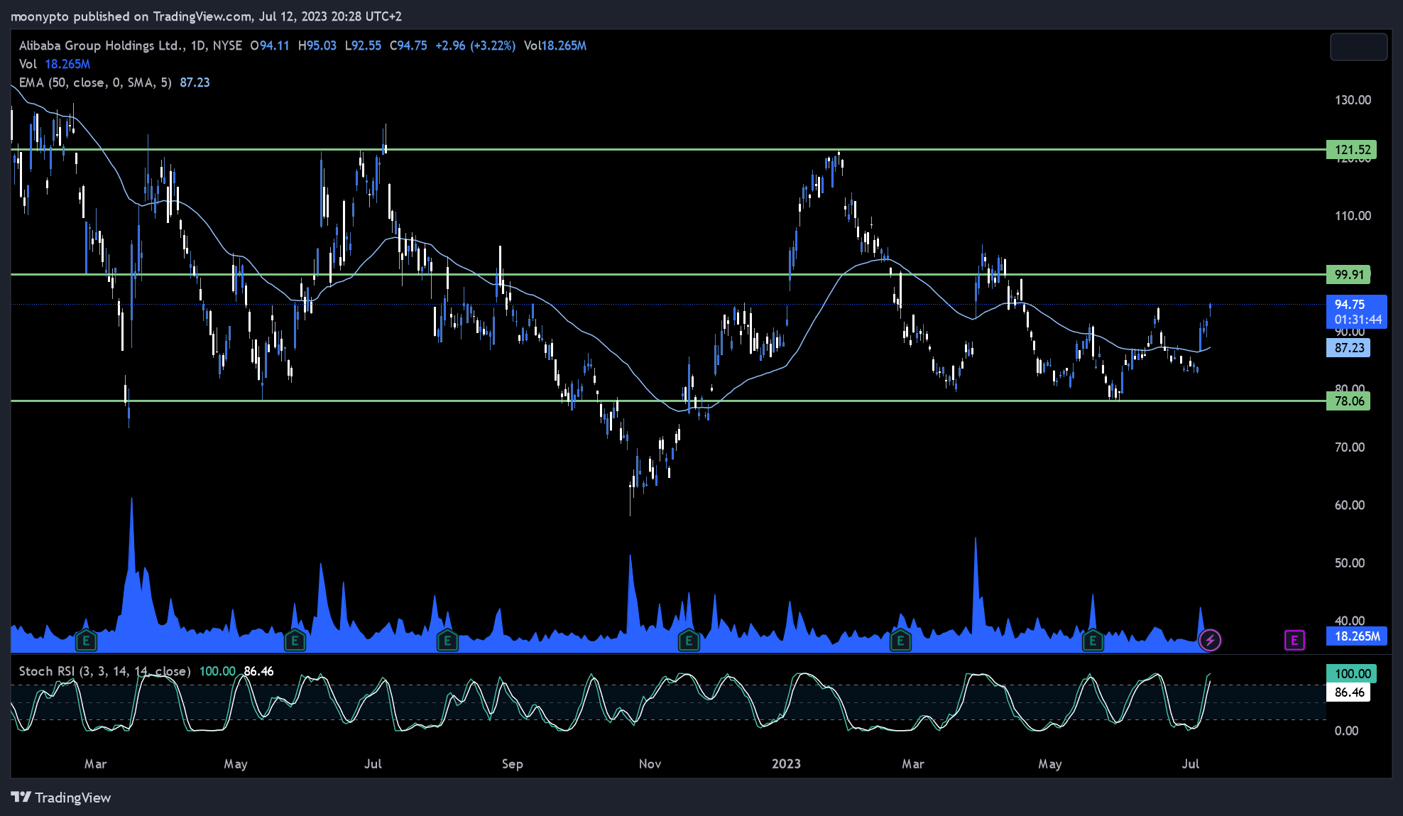Click the 0.00 tick on the Stoch RSI axis
This screenshot has width=1403, height=816.
[1346, 731]
